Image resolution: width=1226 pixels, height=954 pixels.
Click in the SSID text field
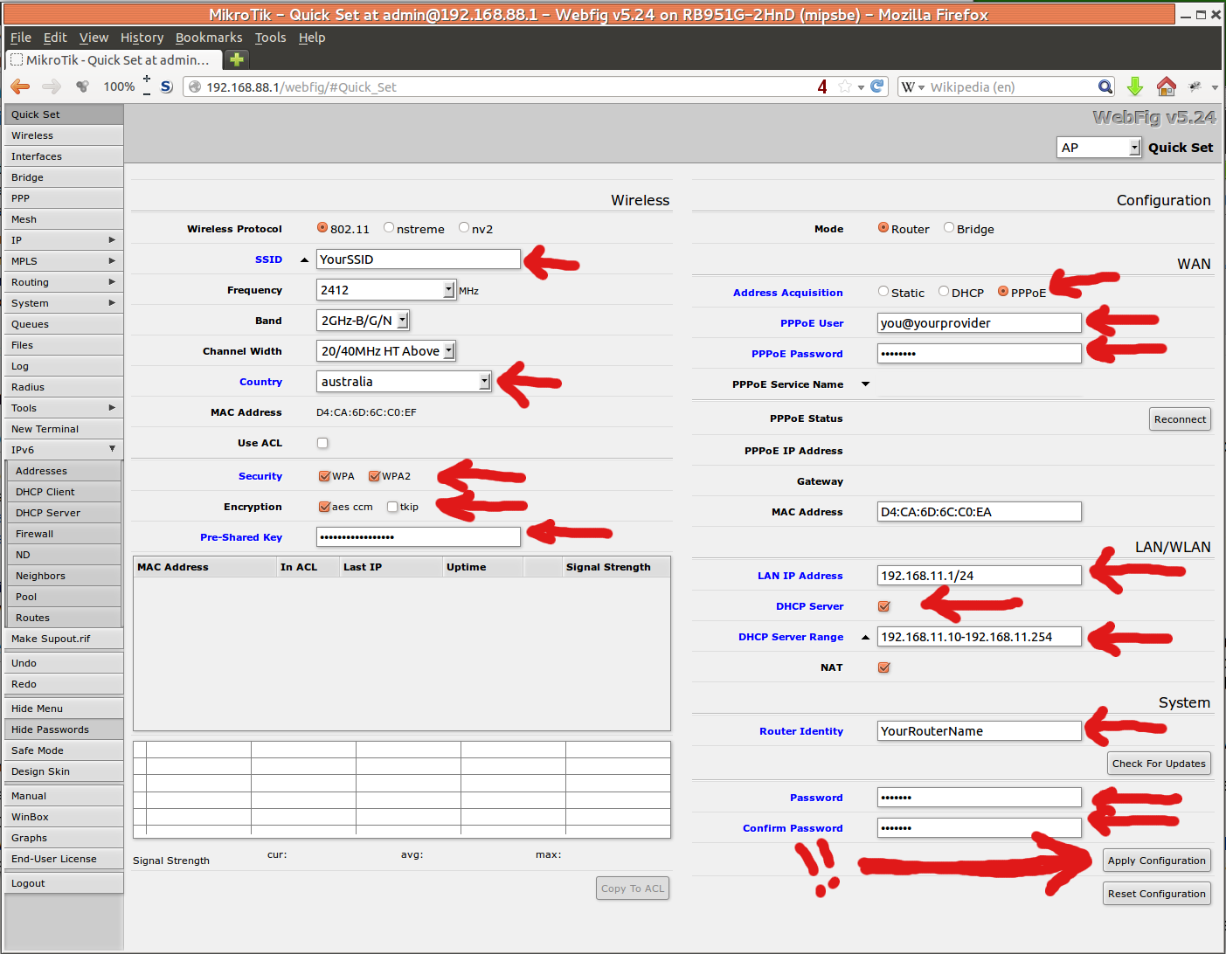click(x=419, y=259)
